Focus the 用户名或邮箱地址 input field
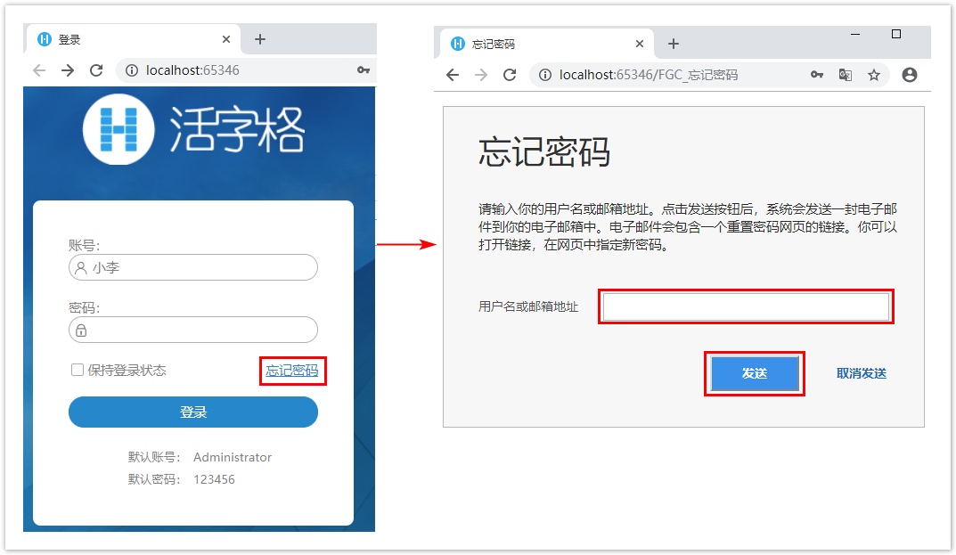The height and width of the screenshot is (555, 956). tap(746, 306)
